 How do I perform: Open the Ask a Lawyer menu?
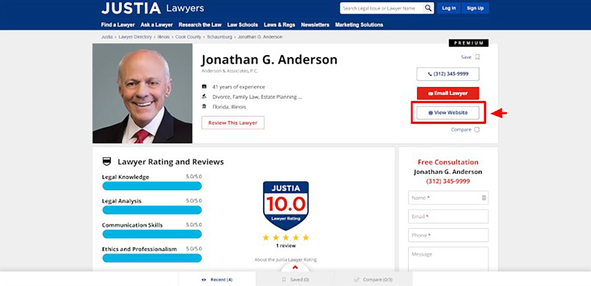point(156,24)
